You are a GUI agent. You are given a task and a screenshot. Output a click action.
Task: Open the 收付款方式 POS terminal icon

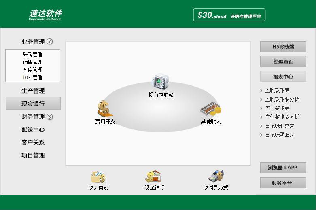coord(216,176)
